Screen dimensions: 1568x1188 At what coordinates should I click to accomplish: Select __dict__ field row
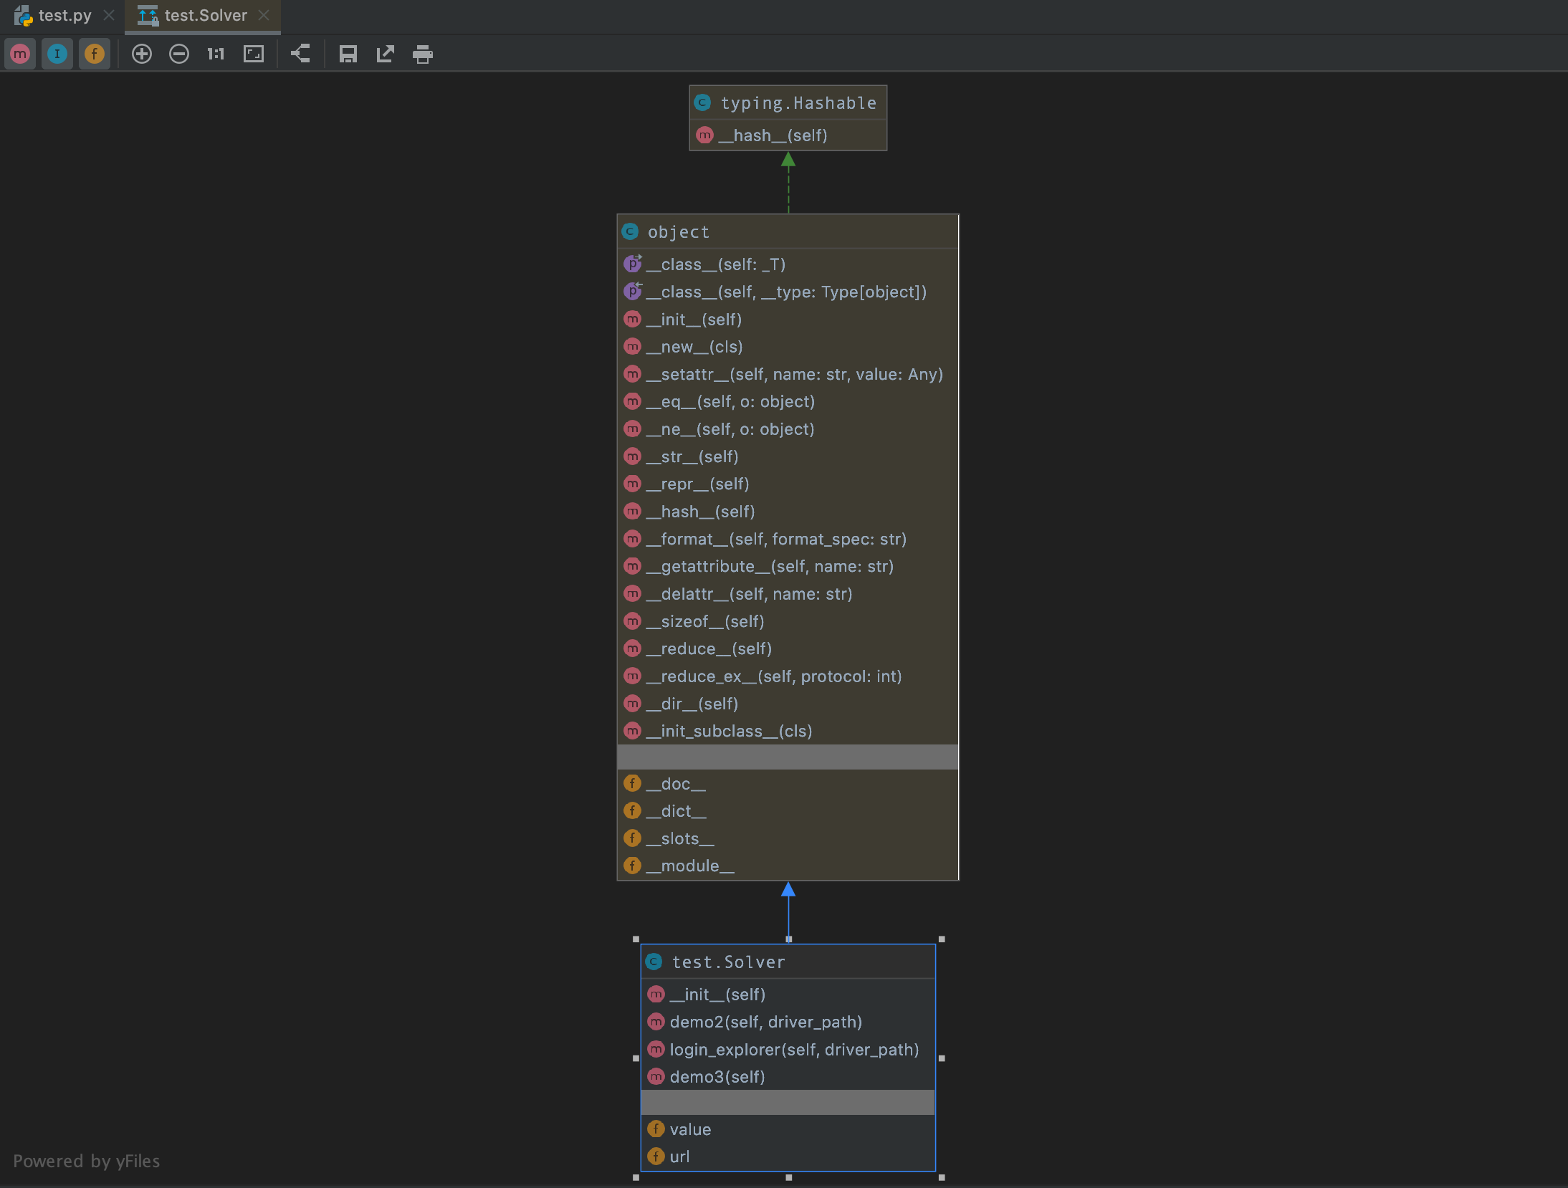(x=788, y=811)
